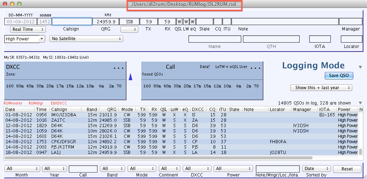Focus the Callsign input field
Screen dimensions: 367x179
coord(72,21)
